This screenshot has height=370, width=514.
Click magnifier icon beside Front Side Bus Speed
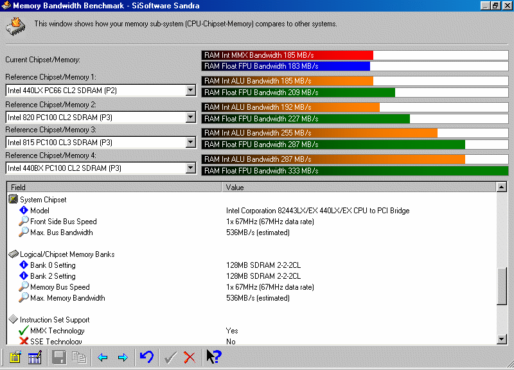point(24,221)
